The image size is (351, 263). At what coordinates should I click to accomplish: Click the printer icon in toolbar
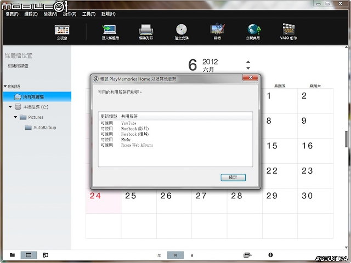145,30
